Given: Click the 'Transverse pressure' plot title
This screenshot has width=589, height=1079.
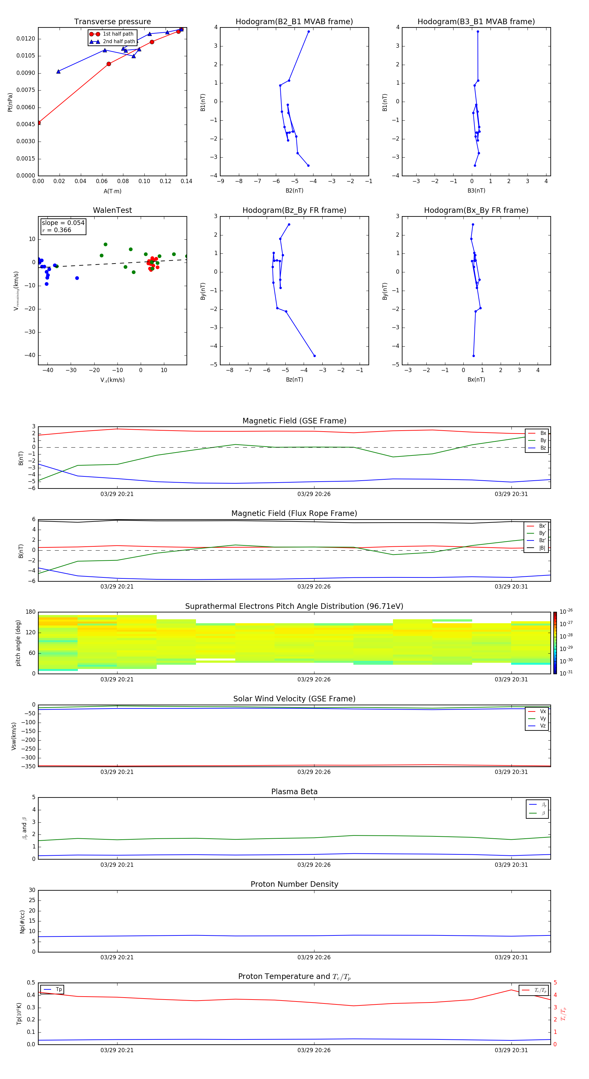Looking at the screenshot, I should 112,22.
